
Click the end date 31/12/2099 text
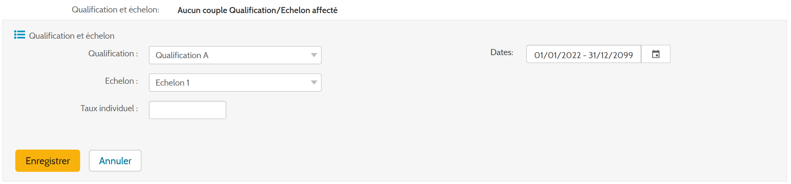(610, 55)
